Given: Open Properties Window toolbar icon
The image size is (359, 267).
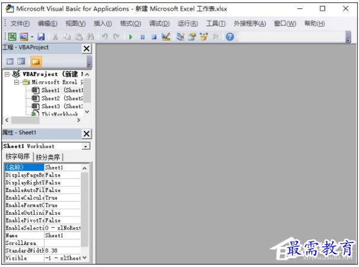Looking at the screenshot, I should [x=192, y=37].
